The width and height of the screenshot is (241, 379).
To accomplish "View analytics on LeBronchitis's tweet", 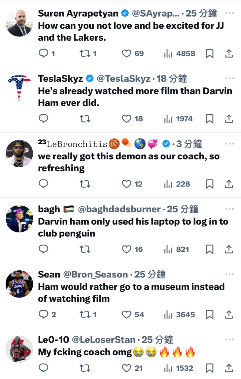I will pos(168,184).
